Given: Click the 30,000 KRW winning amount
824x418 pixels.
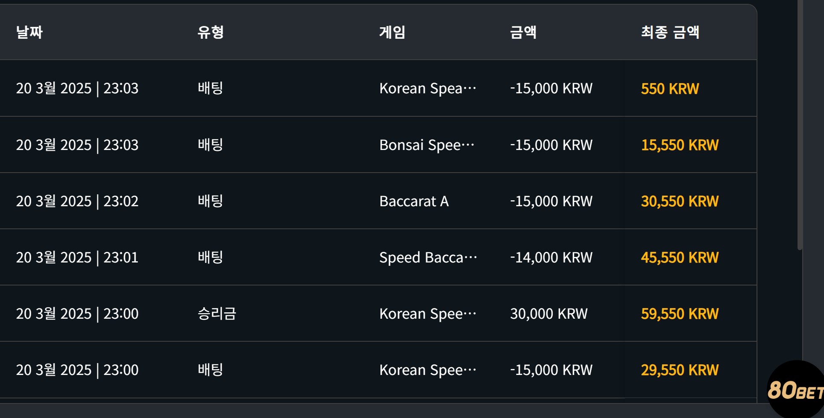Looking at the screenshot, I should point(549,314).
